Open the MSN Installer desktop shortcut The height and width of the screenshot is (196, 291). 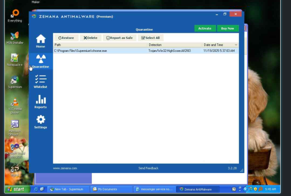click(15, 38)
